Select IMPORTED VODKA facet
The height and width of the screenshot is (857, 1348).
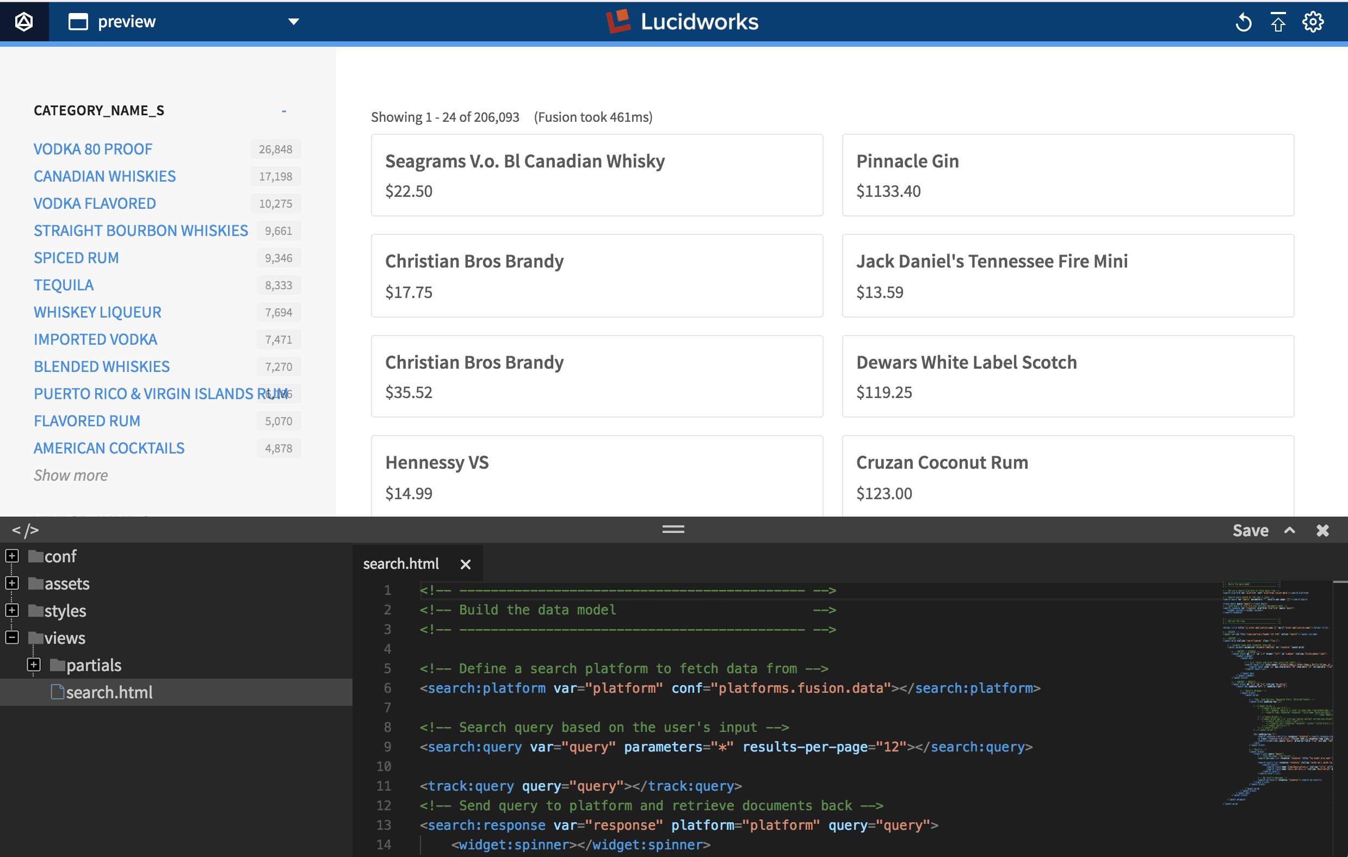[95, 339]
